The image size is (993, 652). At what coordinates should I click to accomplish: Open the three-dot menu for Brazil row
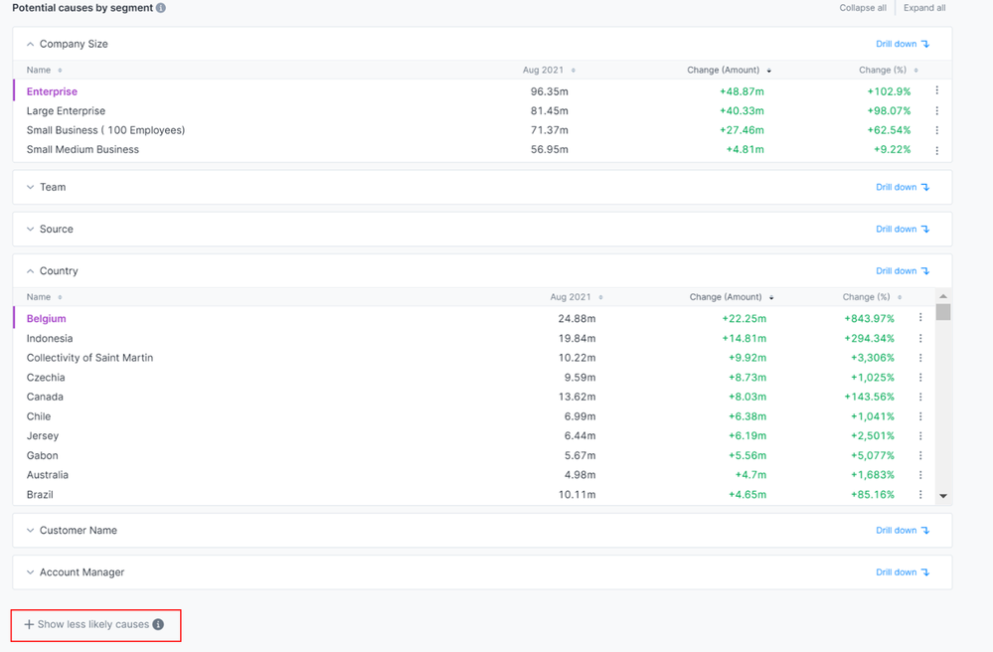click(920, 494)
